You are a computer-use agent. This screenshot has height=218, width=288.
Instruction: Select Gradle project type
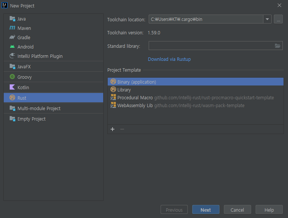click(53, 38)
